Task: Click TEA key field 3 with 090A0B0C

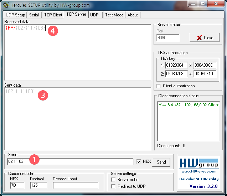Action: pyautogui.click(x=205, y=65)
